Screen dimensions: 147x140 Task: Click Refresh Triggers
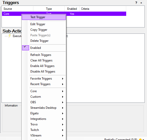tap(44, 55)
